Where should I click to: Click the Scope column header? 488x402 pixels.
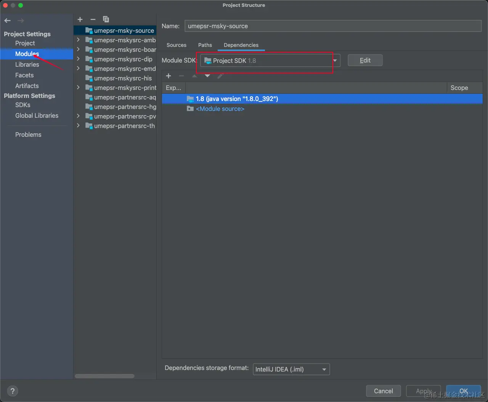click(x=464, y=88)
